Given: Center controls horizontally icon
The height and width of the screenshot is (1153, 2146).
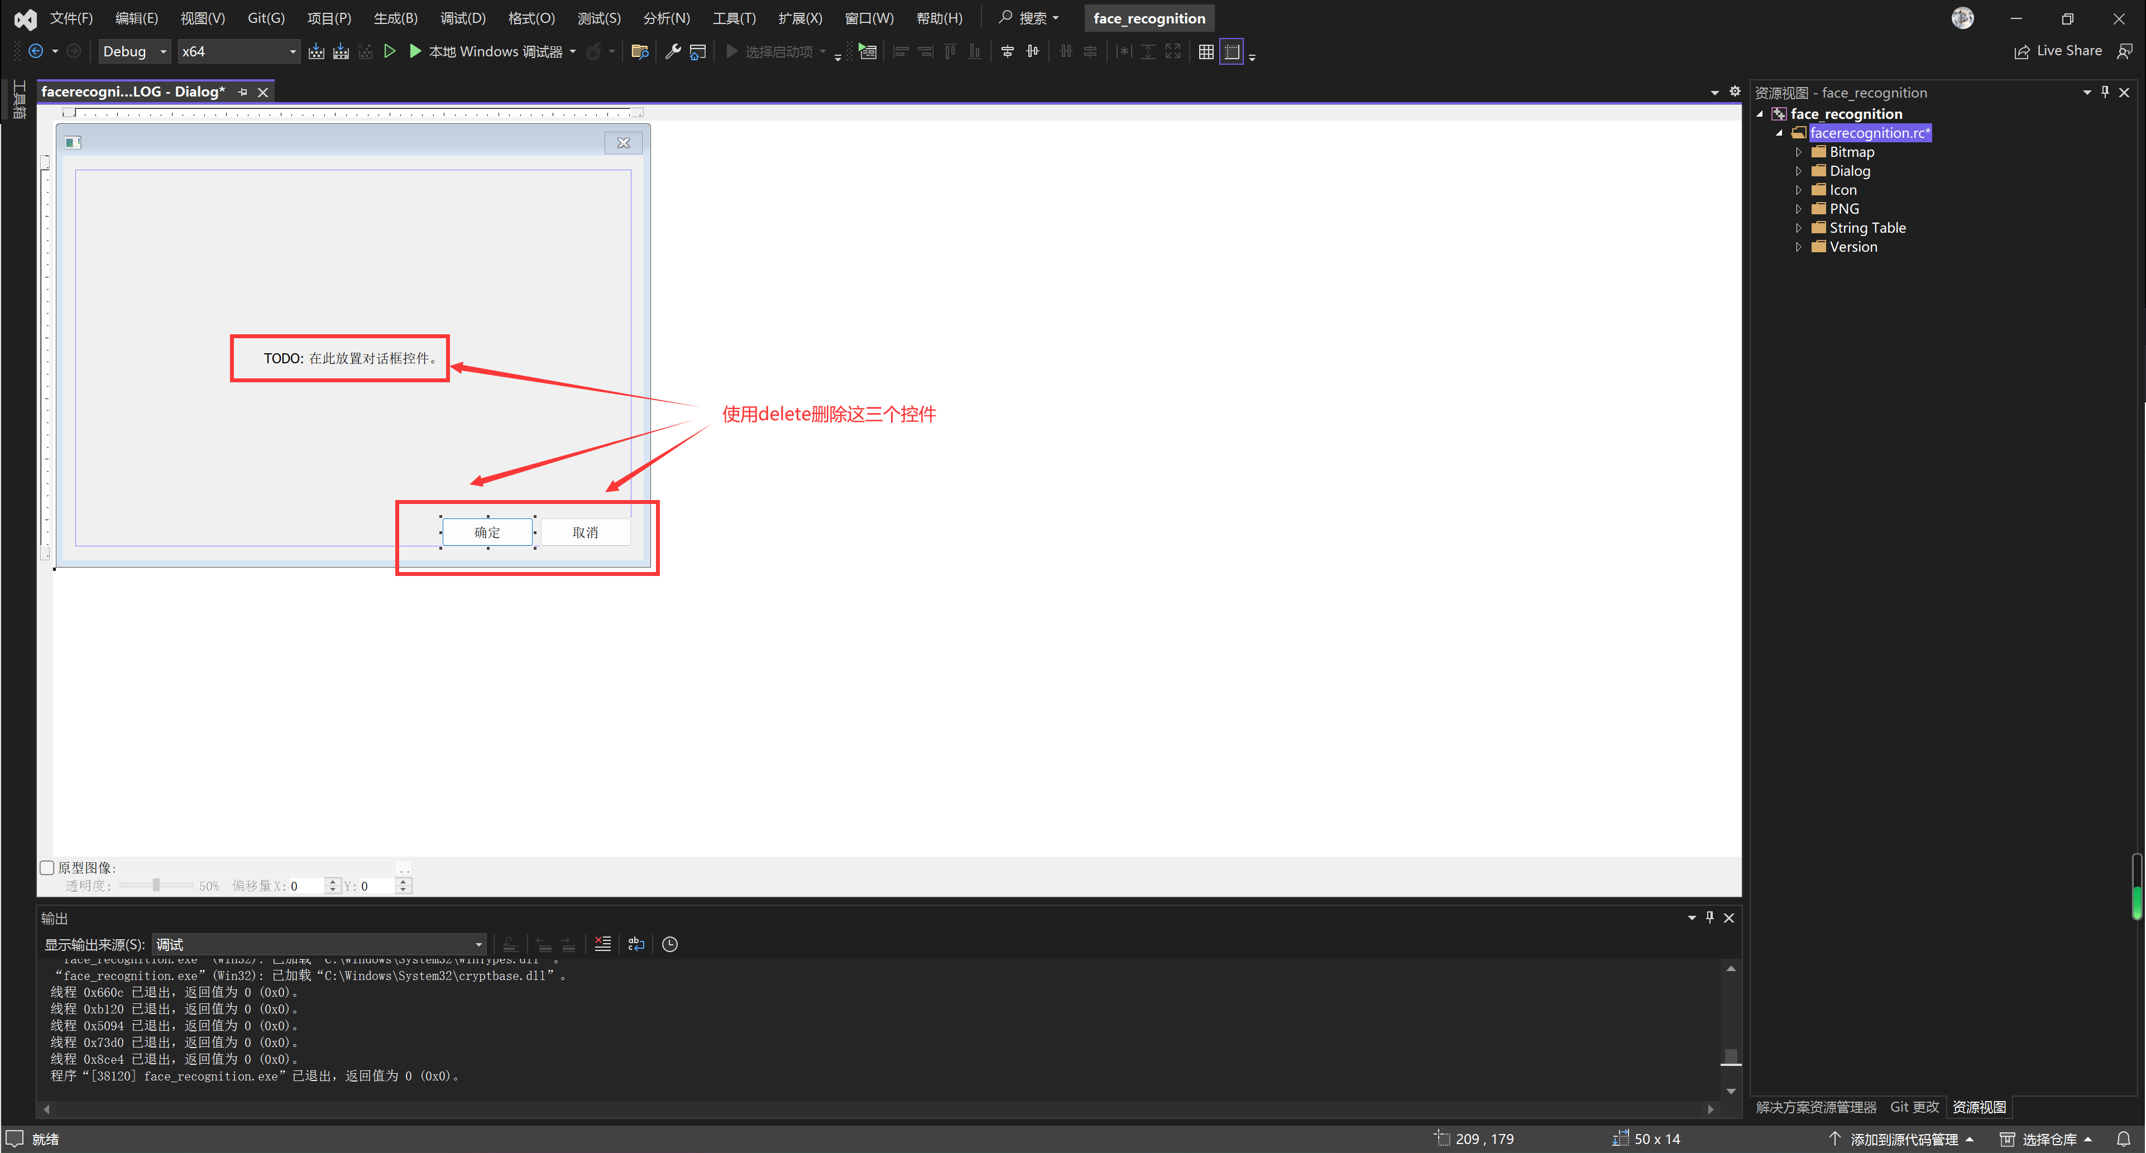Looking at the screenshot, I should pos(1007,52).
